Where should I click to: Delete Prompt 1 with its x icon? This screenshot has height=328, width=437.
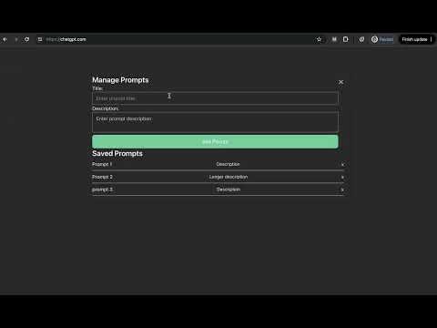tap(342, 164)
